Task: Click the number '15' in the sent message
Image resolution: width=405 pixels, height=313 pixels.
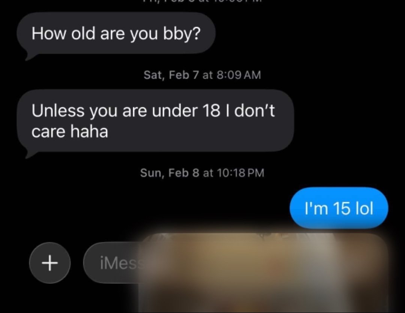Action: 342,208
